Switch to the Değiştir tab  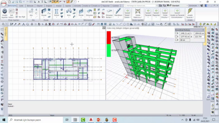(49, 6)
